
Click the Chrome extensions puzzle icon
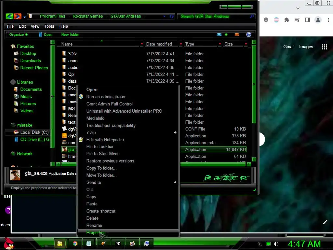click(x=287, y=20)
